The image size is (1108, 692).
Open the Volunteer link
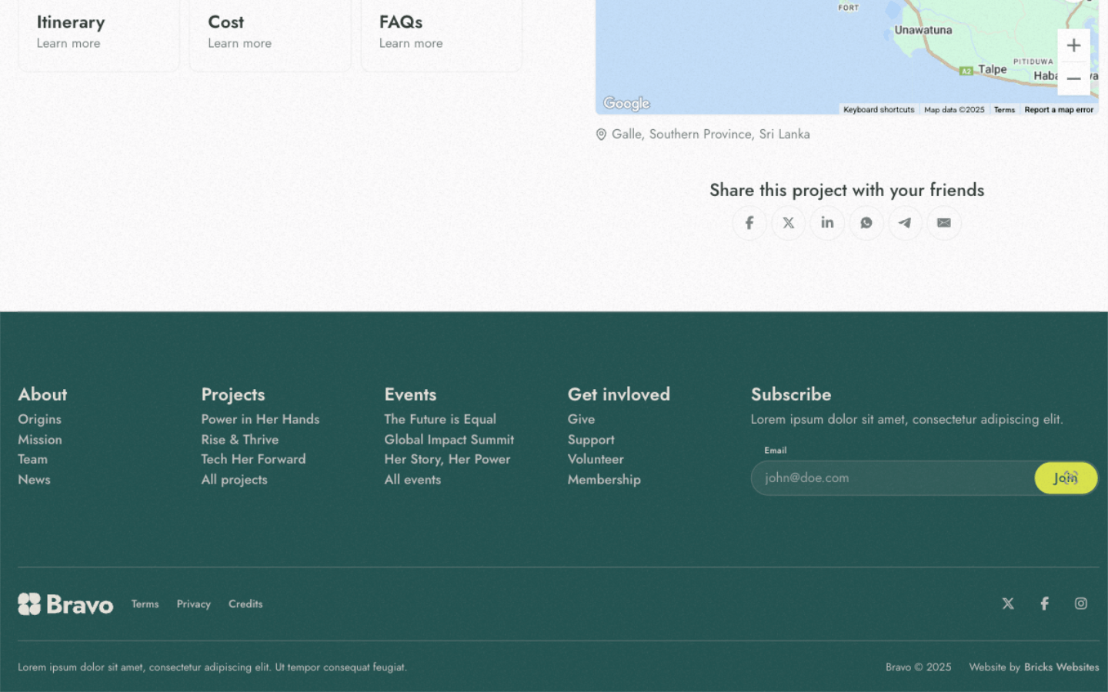(596, 459)
